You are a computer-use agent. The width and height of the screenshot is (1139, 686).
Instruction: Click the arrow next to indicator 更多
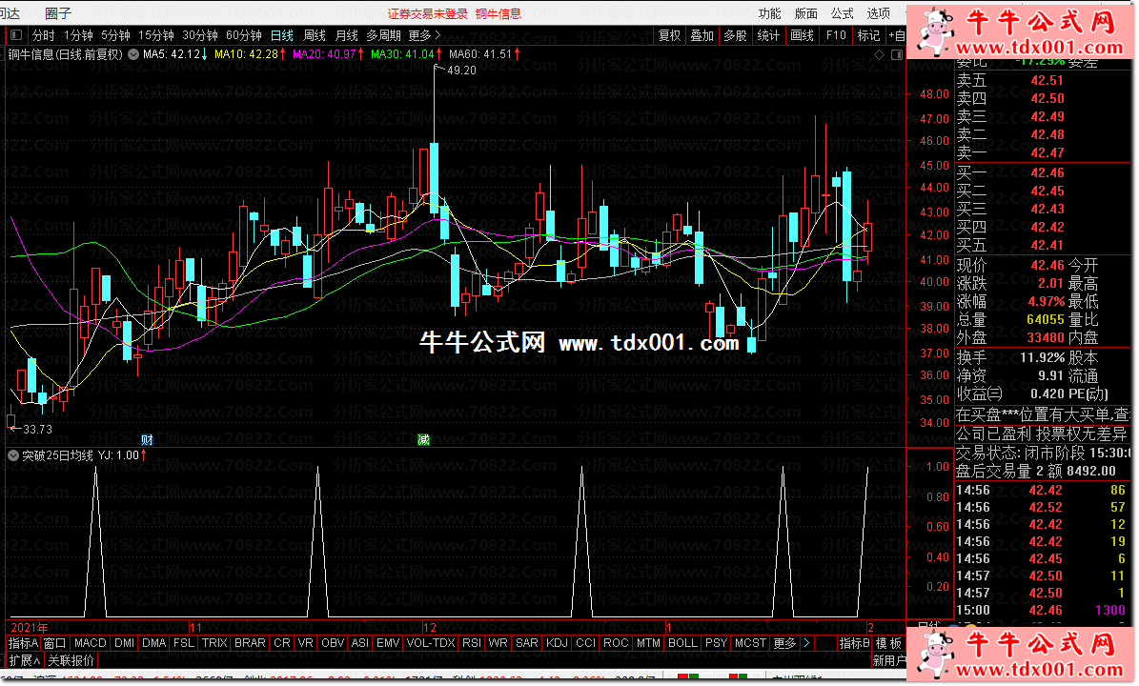click(808, 643)
